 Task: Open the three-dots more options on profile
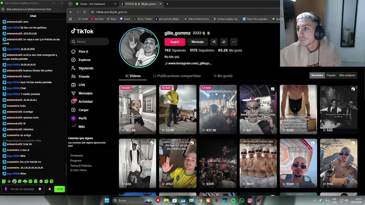tap(234, 42)
